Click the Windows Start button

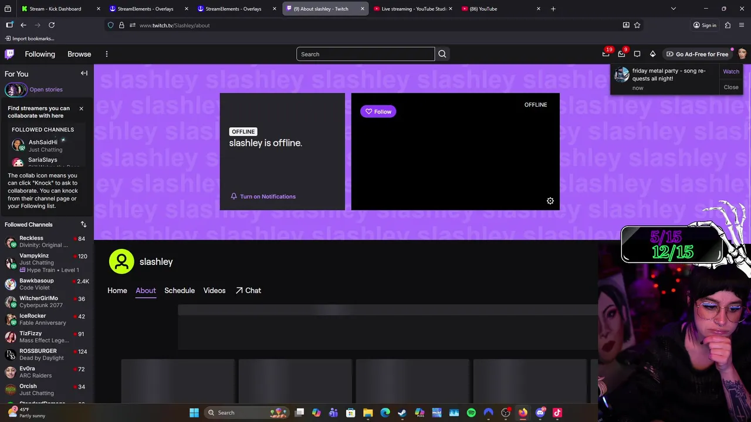coord(194,413)
